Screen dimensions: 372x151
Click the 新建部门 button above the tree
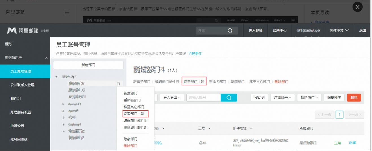pyautogui.click(x=88, y=65)
